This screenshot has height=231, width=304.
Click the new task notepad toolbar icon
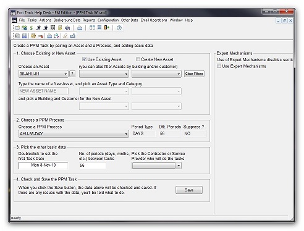point(18,28)
